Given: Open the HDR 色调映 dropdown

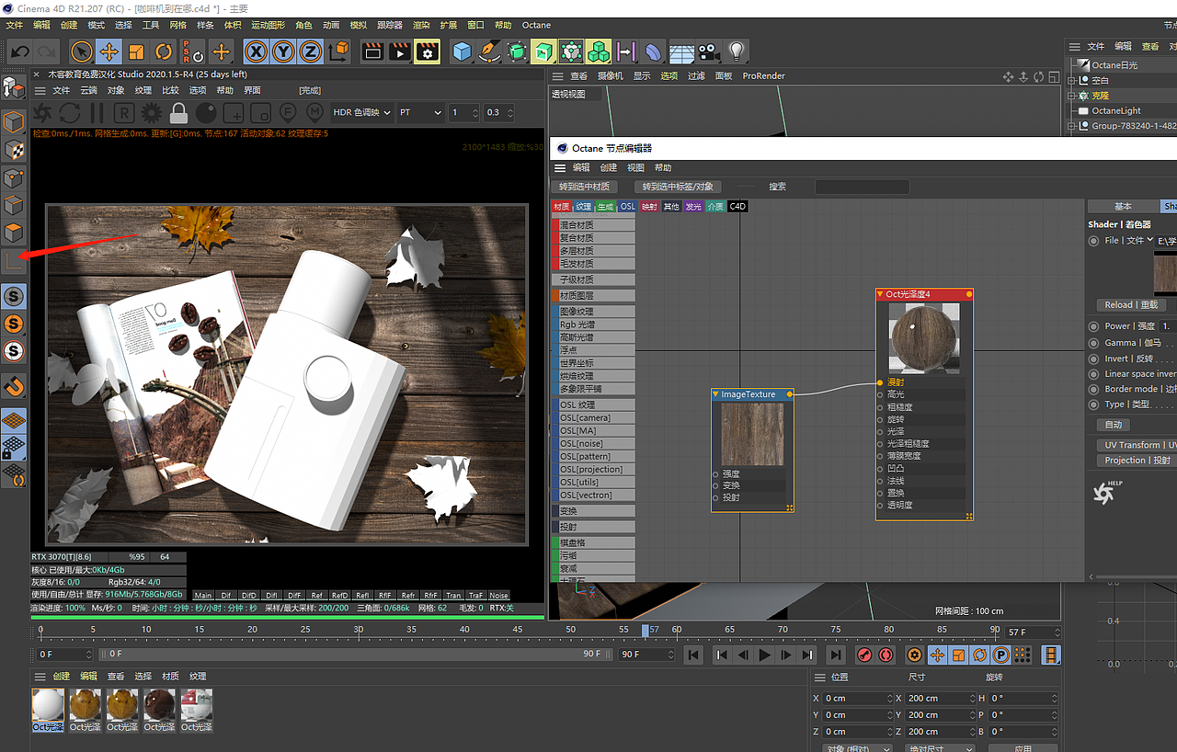Looking at the screenshot, I should pyautogui.click(x=360, y=112).
